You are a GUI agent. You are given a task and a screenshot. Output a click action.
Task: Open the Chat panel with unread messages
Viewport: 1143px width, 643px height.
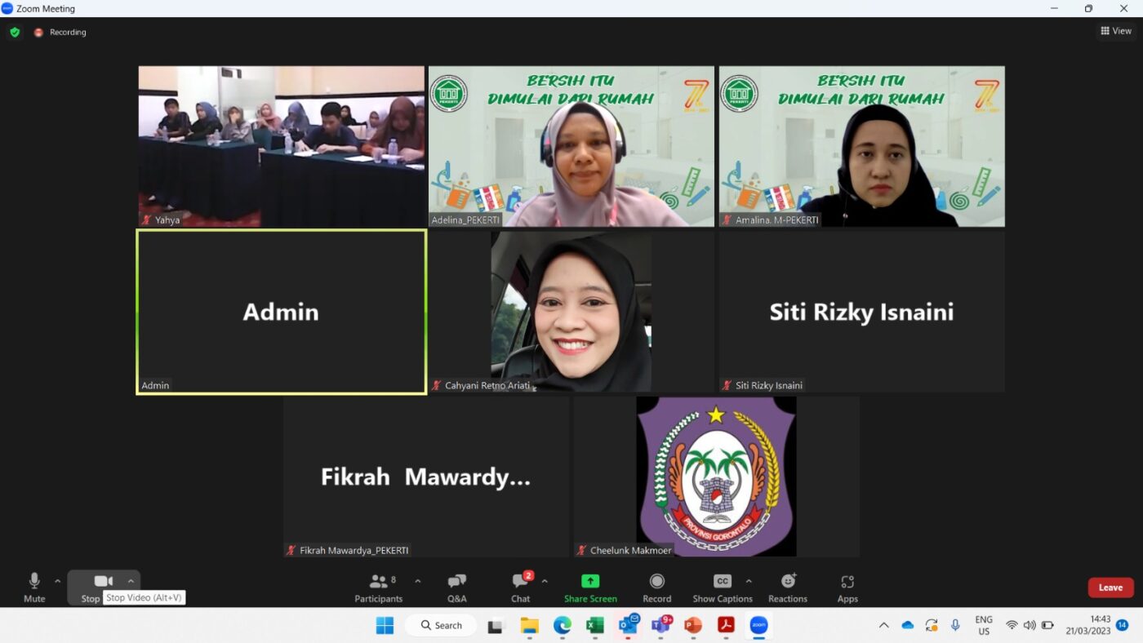[x=520, y=588]
